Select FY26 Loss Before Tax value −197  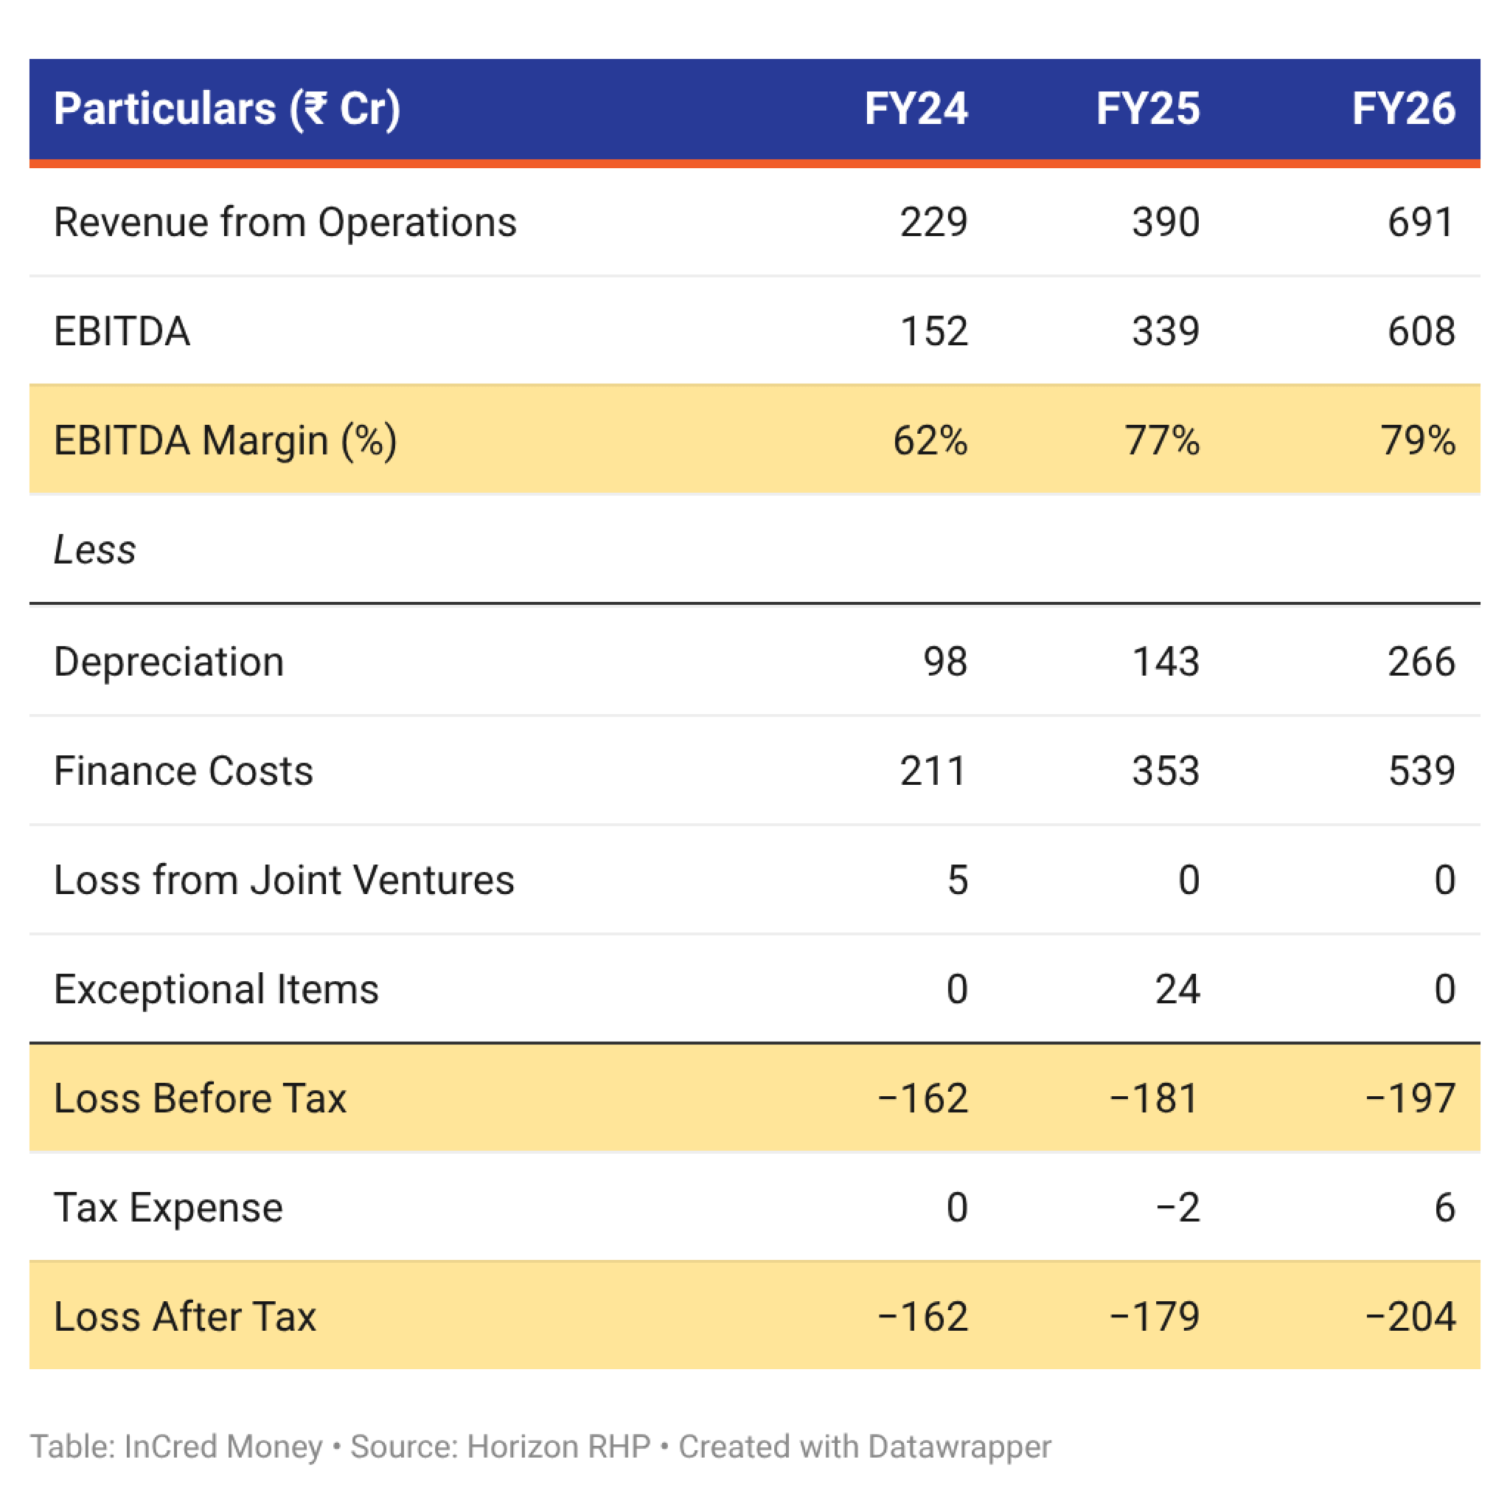pyautogui.click(x=1410, y=1098)
